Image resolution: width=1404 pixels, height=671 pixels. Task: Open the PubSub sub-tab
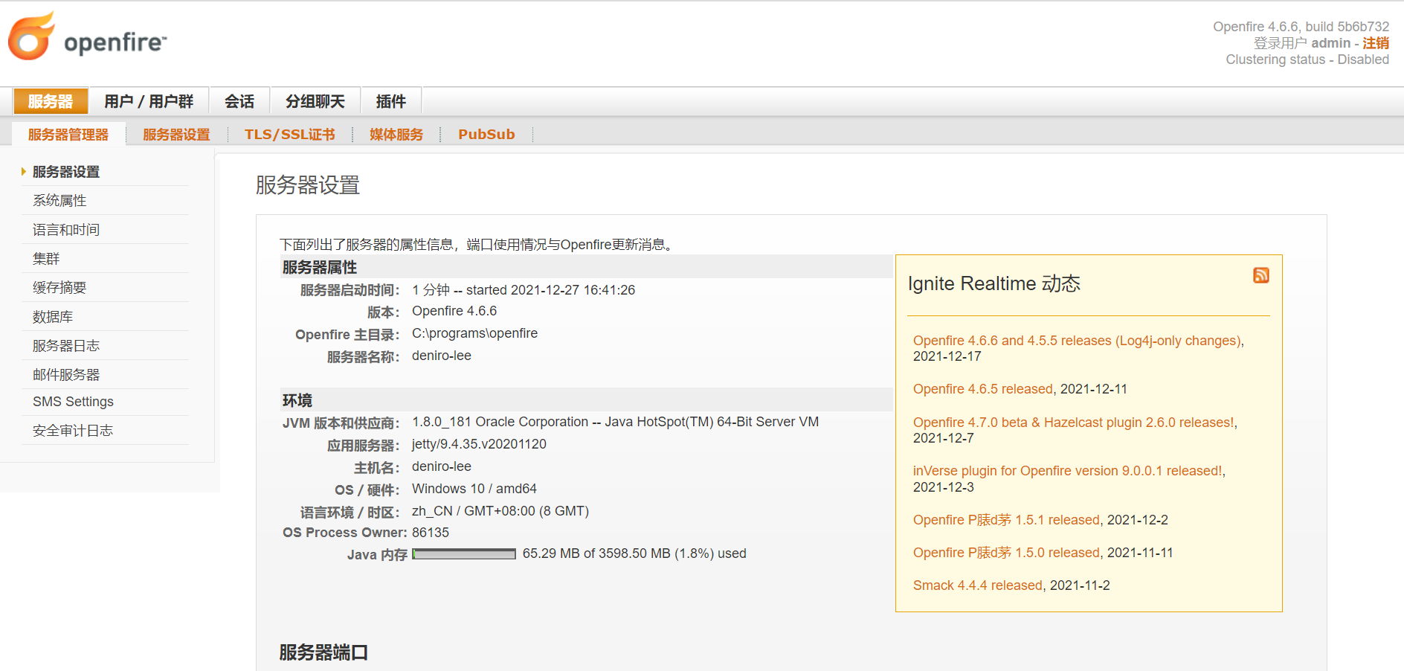pyautogui.click(x=486, y=135)
